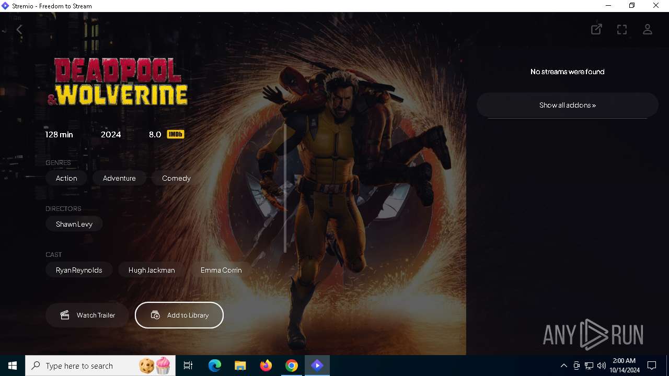Click the 8.0 rating value
The height and width of the screenshot is (376, 669).
155,134
